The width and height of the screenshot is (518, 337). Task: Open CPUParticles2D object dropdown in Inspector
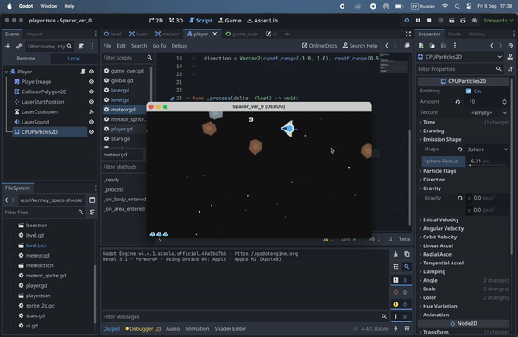(460, 57)
